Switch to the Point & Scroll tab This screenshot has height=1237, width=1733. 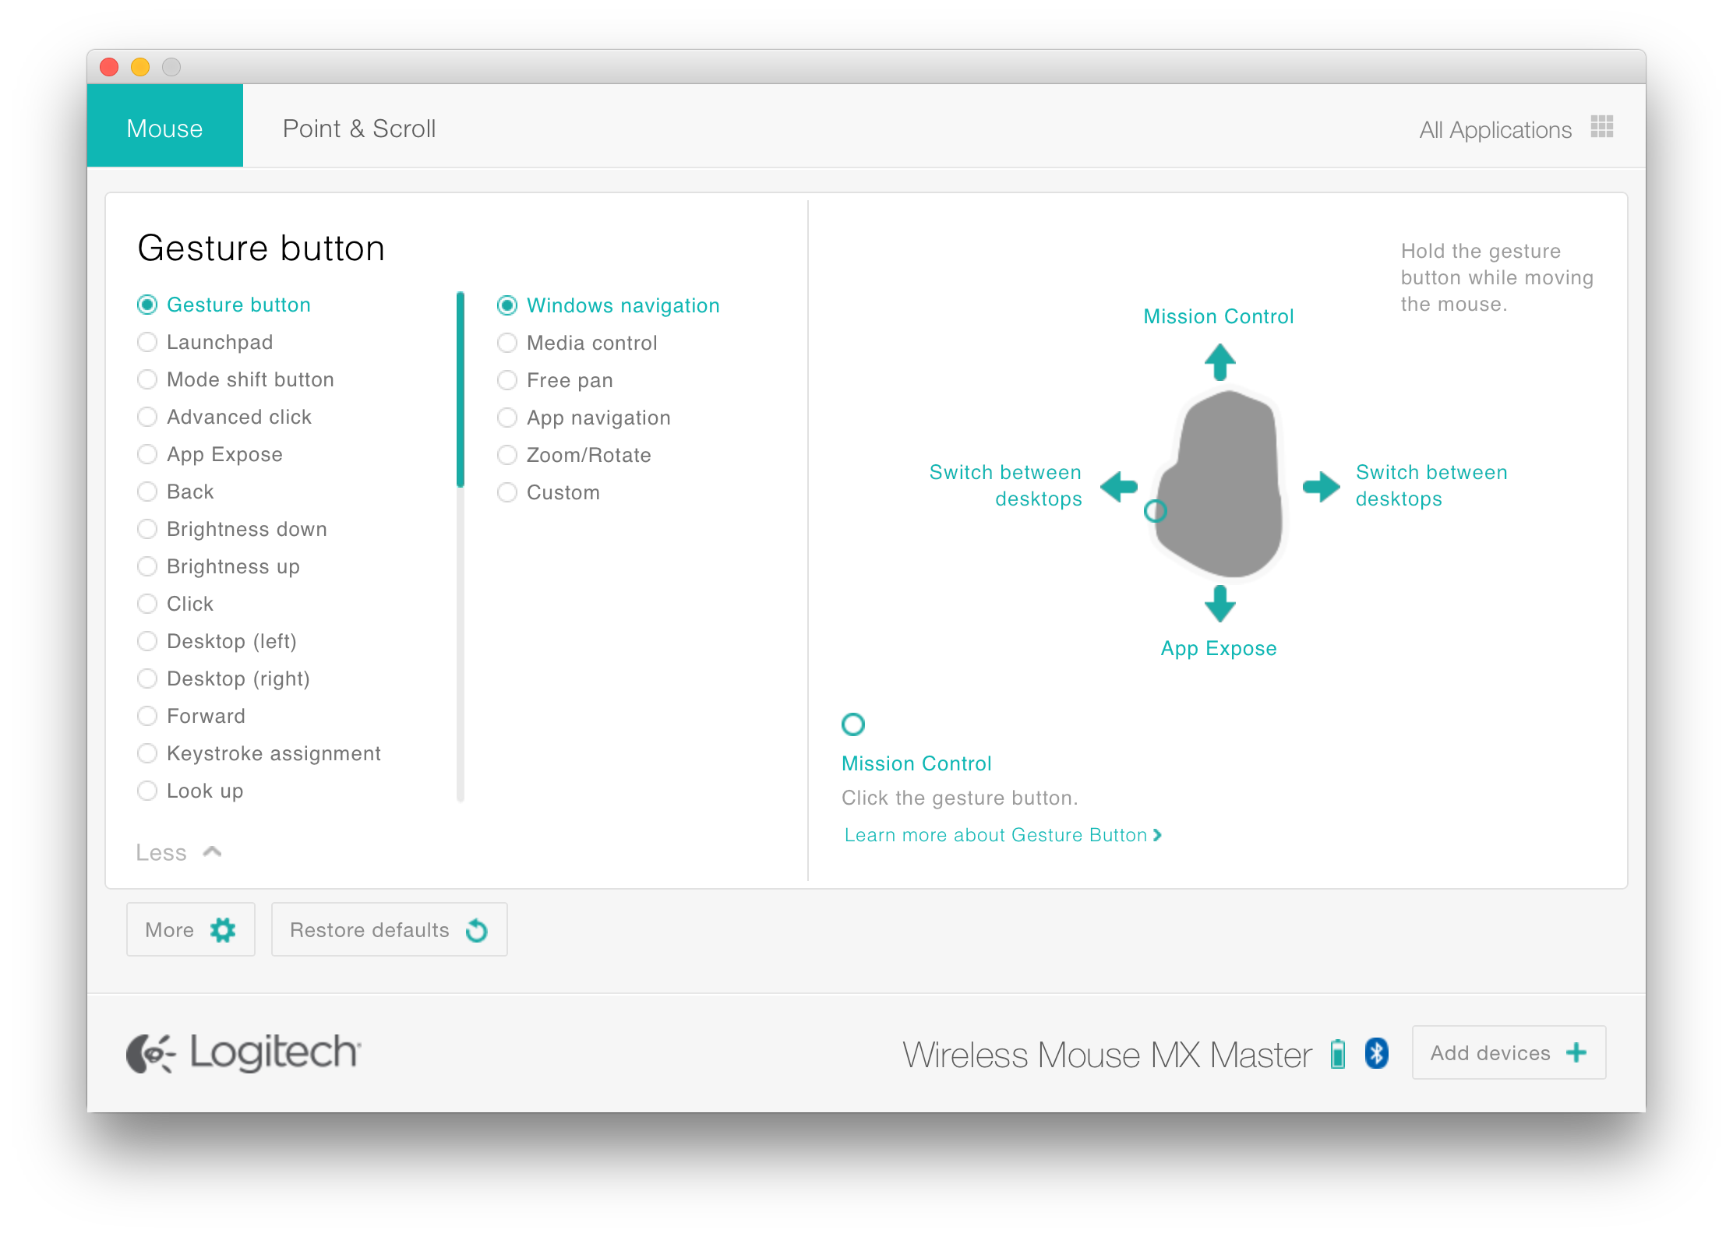(359, 129)
